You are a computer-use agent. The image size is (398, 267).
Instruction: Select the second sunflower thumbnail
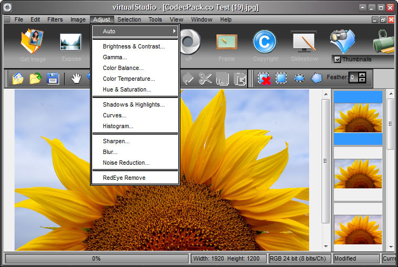358,174
